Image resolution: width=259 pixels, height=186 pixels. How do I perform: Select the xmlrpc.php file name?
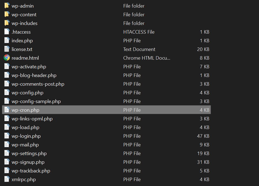(24, 179)
